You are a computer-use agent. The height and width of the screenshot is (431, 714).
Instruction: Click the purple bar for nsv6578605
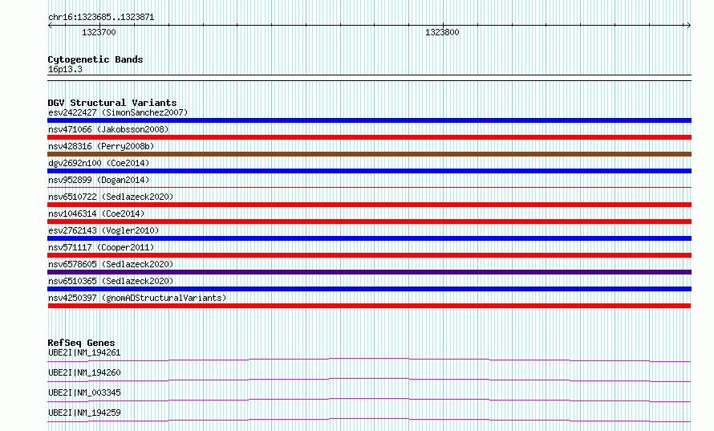369,272
